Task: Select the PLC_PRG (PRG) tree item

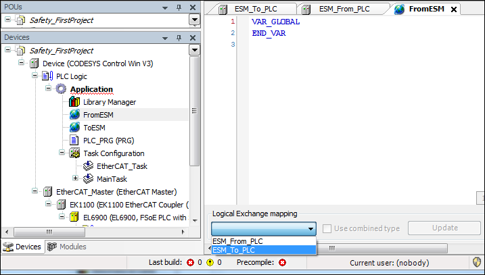Action: pos(109,141)
